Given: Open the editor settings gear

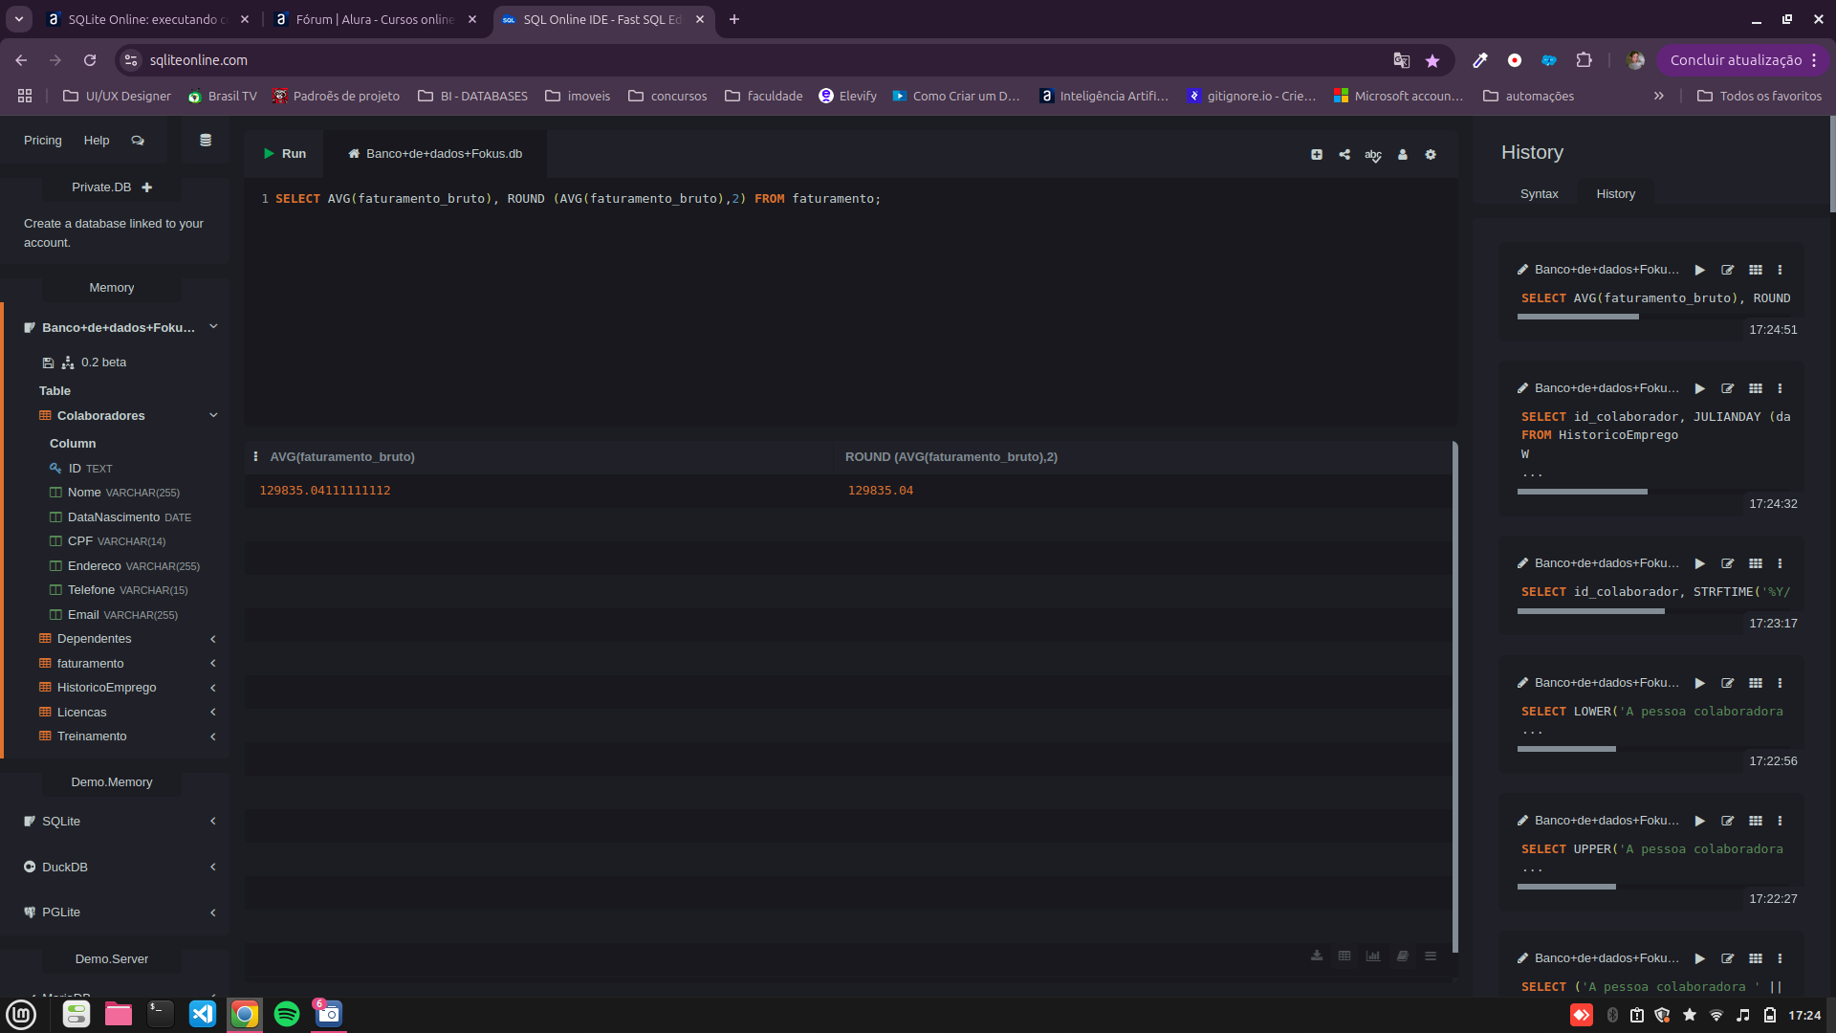Looking at the screenshot, I should (x=1431, y=155).
